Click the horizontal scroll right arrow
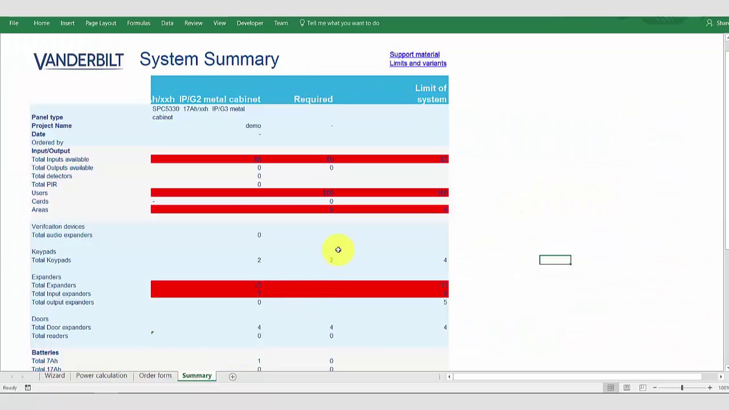Viewport: 729px width, 410px height. click(x=721, y=376)
